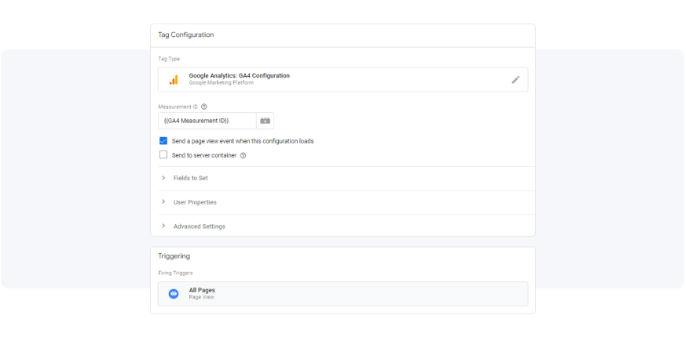Uncheck Send a page view event checkbox
Image resolution: width=685 pixels, height=337 pixels.
163,141
